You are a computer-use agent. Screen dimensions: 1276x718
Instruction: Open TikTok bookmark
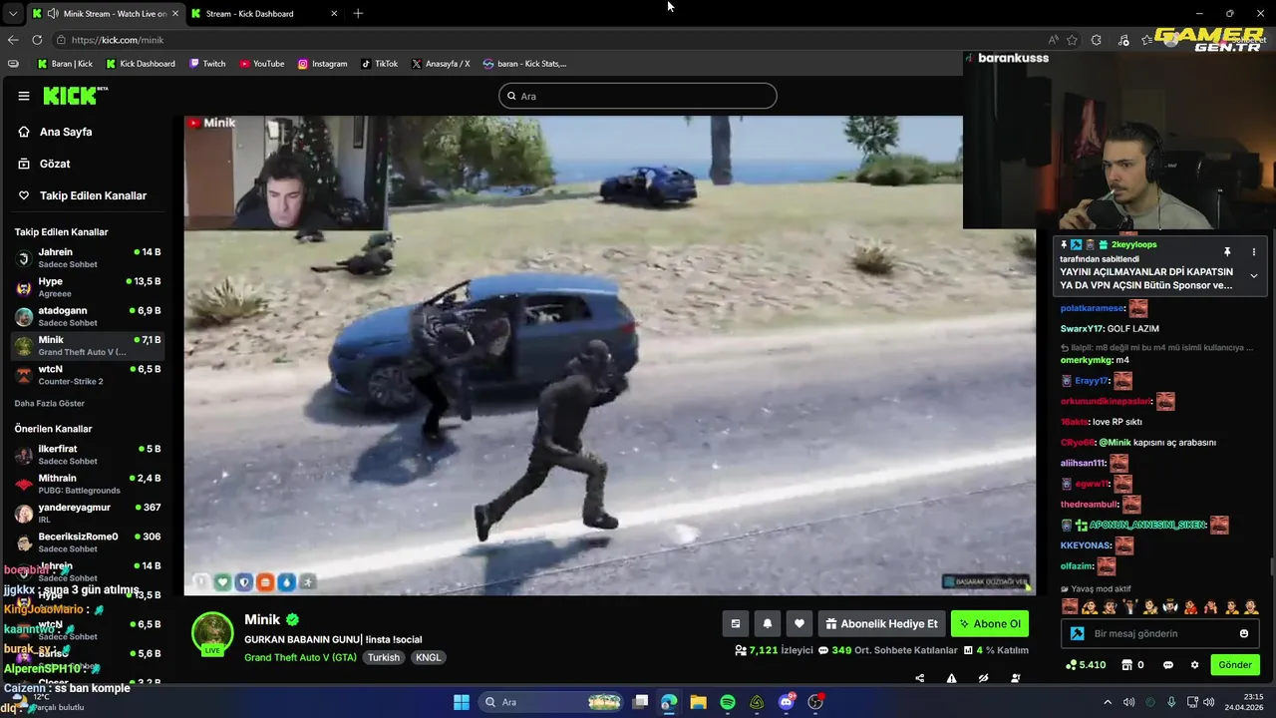[x=379, y=64]
